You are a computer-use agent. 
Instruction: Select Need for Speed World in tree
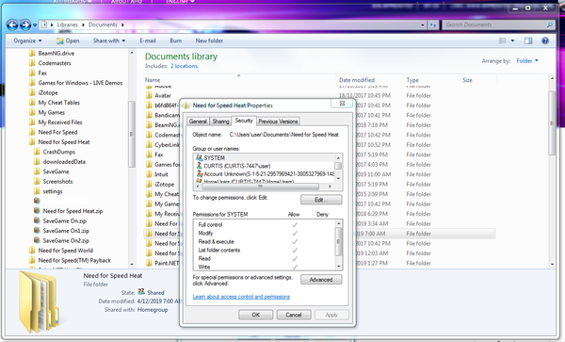coord(66,251)
